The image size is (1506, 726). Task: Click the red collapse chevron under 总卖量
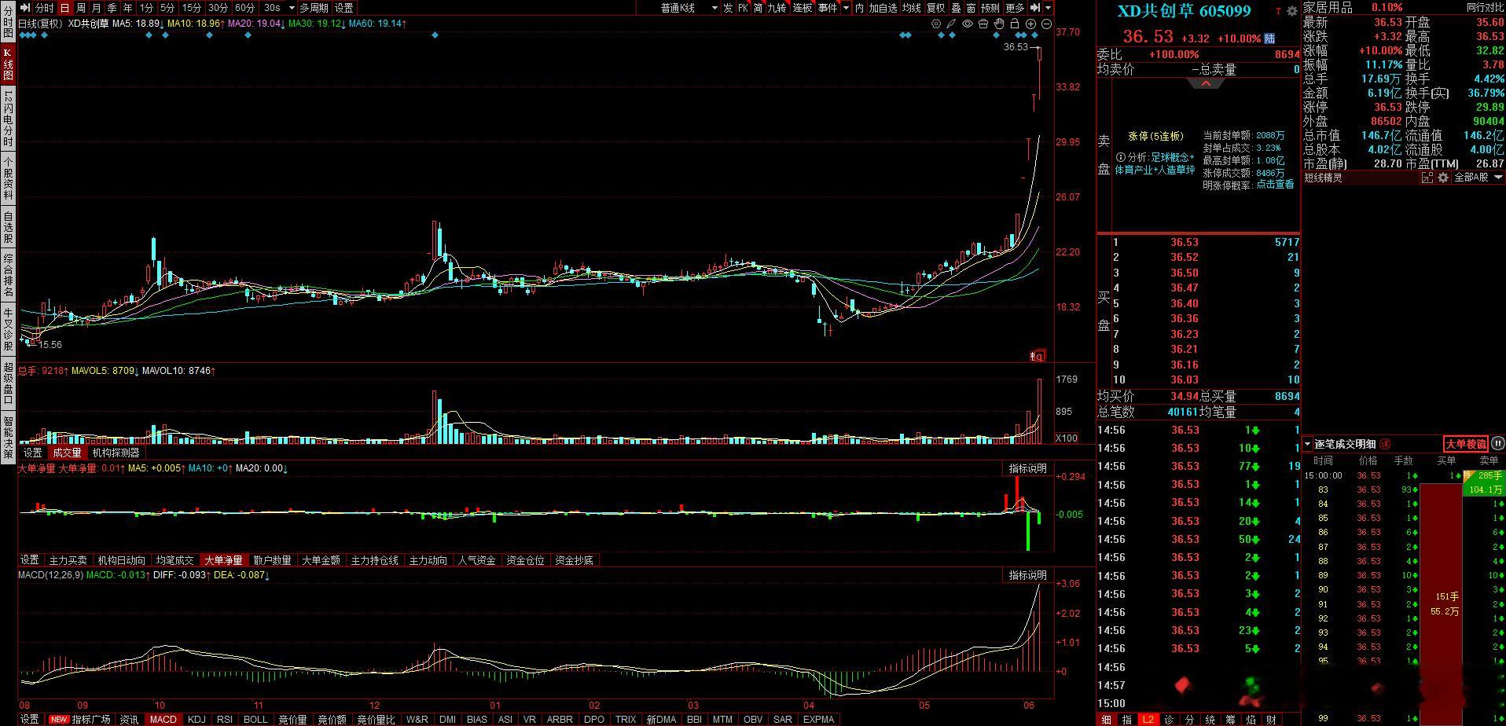pyautogui.click(x=1206, y=83)
